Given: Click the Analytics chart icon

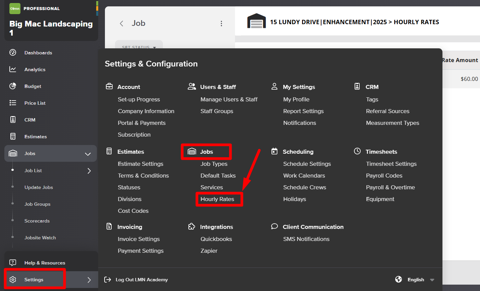Looking at the screenshot, I should click(x=13, y=69).
